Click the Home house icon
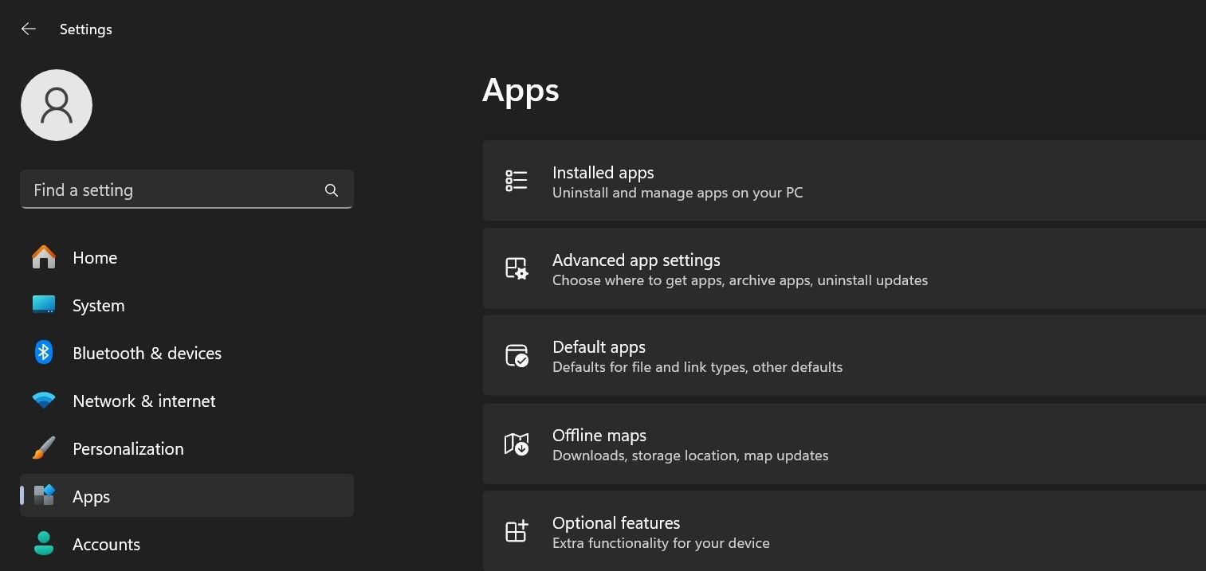The width and height of the screenshot is (1206, 571). [44, 257]
